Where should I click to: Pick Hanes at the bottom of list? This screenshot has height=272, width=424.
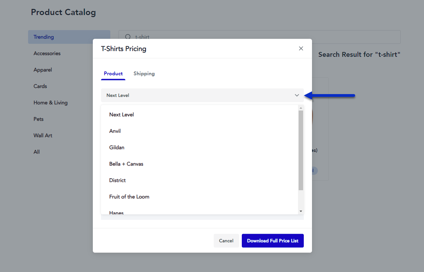(x=116, y=212)
